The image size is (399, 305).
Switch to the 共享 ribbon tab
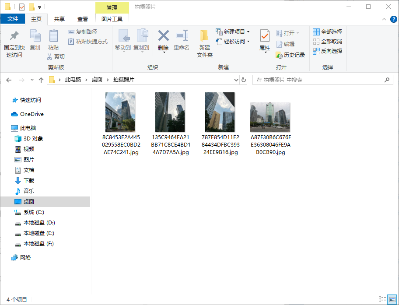point(60,19)
